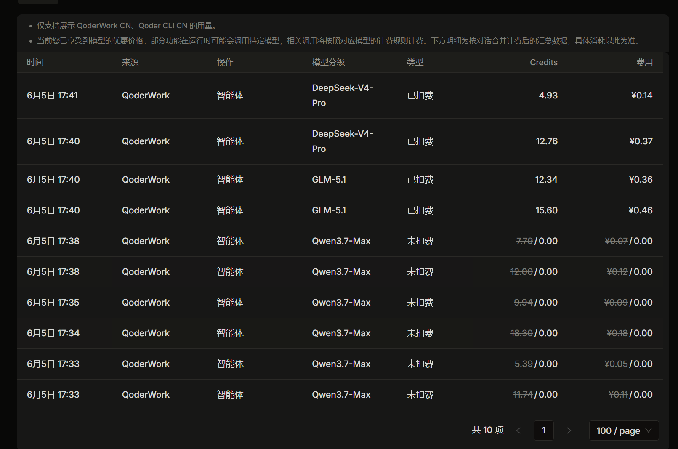678x449 pixels.
Task: Click the 操作 column header
Action: pyautogui.click(x=225, y=62)
